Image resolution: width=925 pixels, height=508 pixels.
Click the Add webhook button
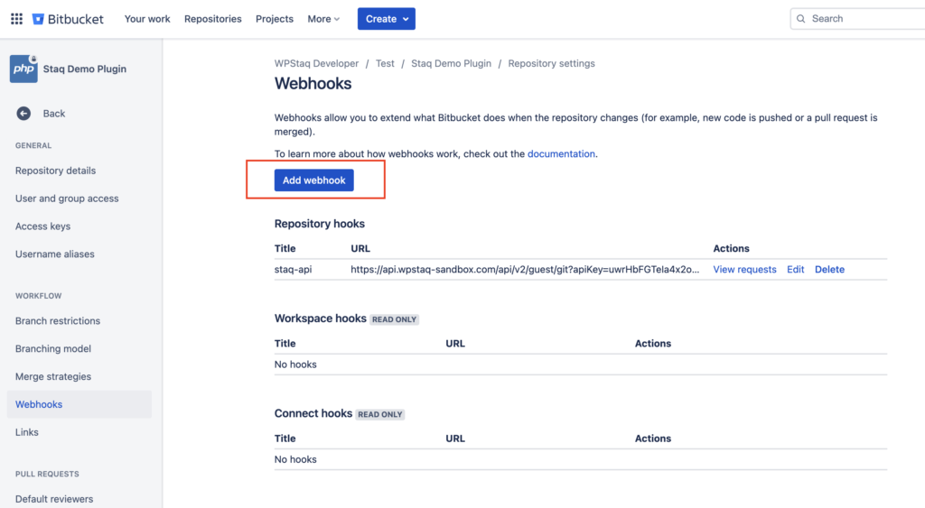tap(313, 180)
